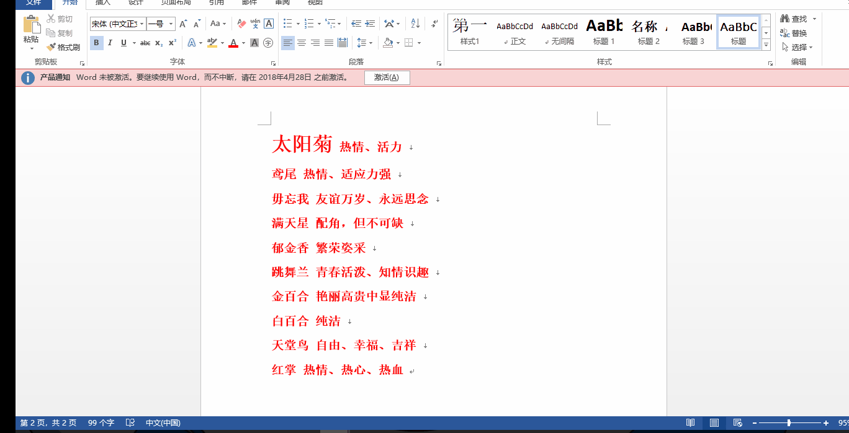The image size is (849, 433).
Task: Toggle center alignment
Action: [302, 43]
